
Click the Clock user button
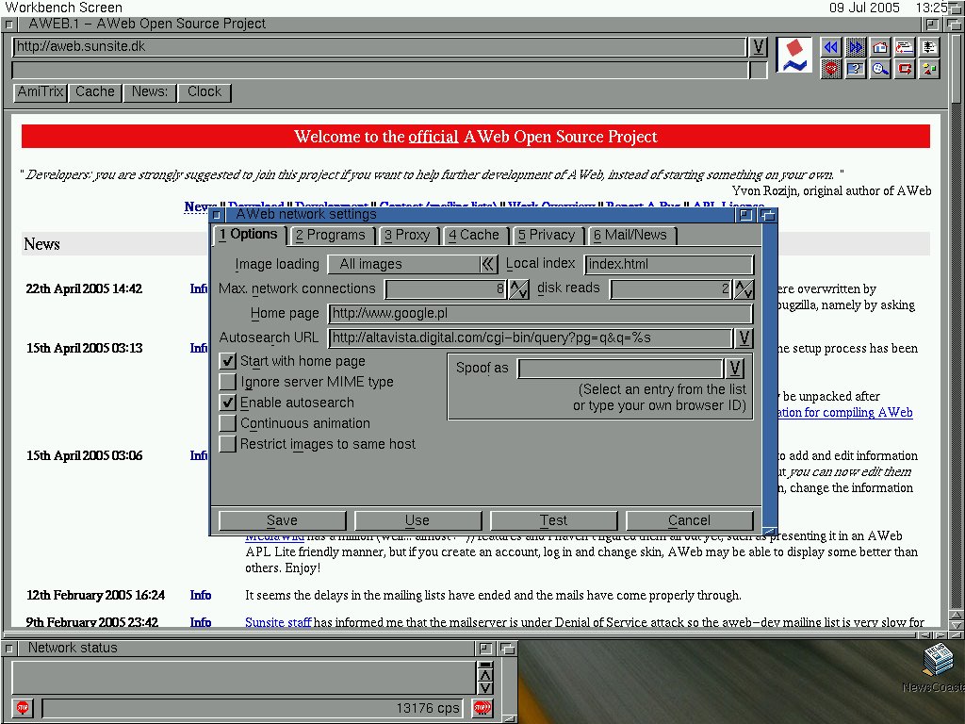coord(204,92)
